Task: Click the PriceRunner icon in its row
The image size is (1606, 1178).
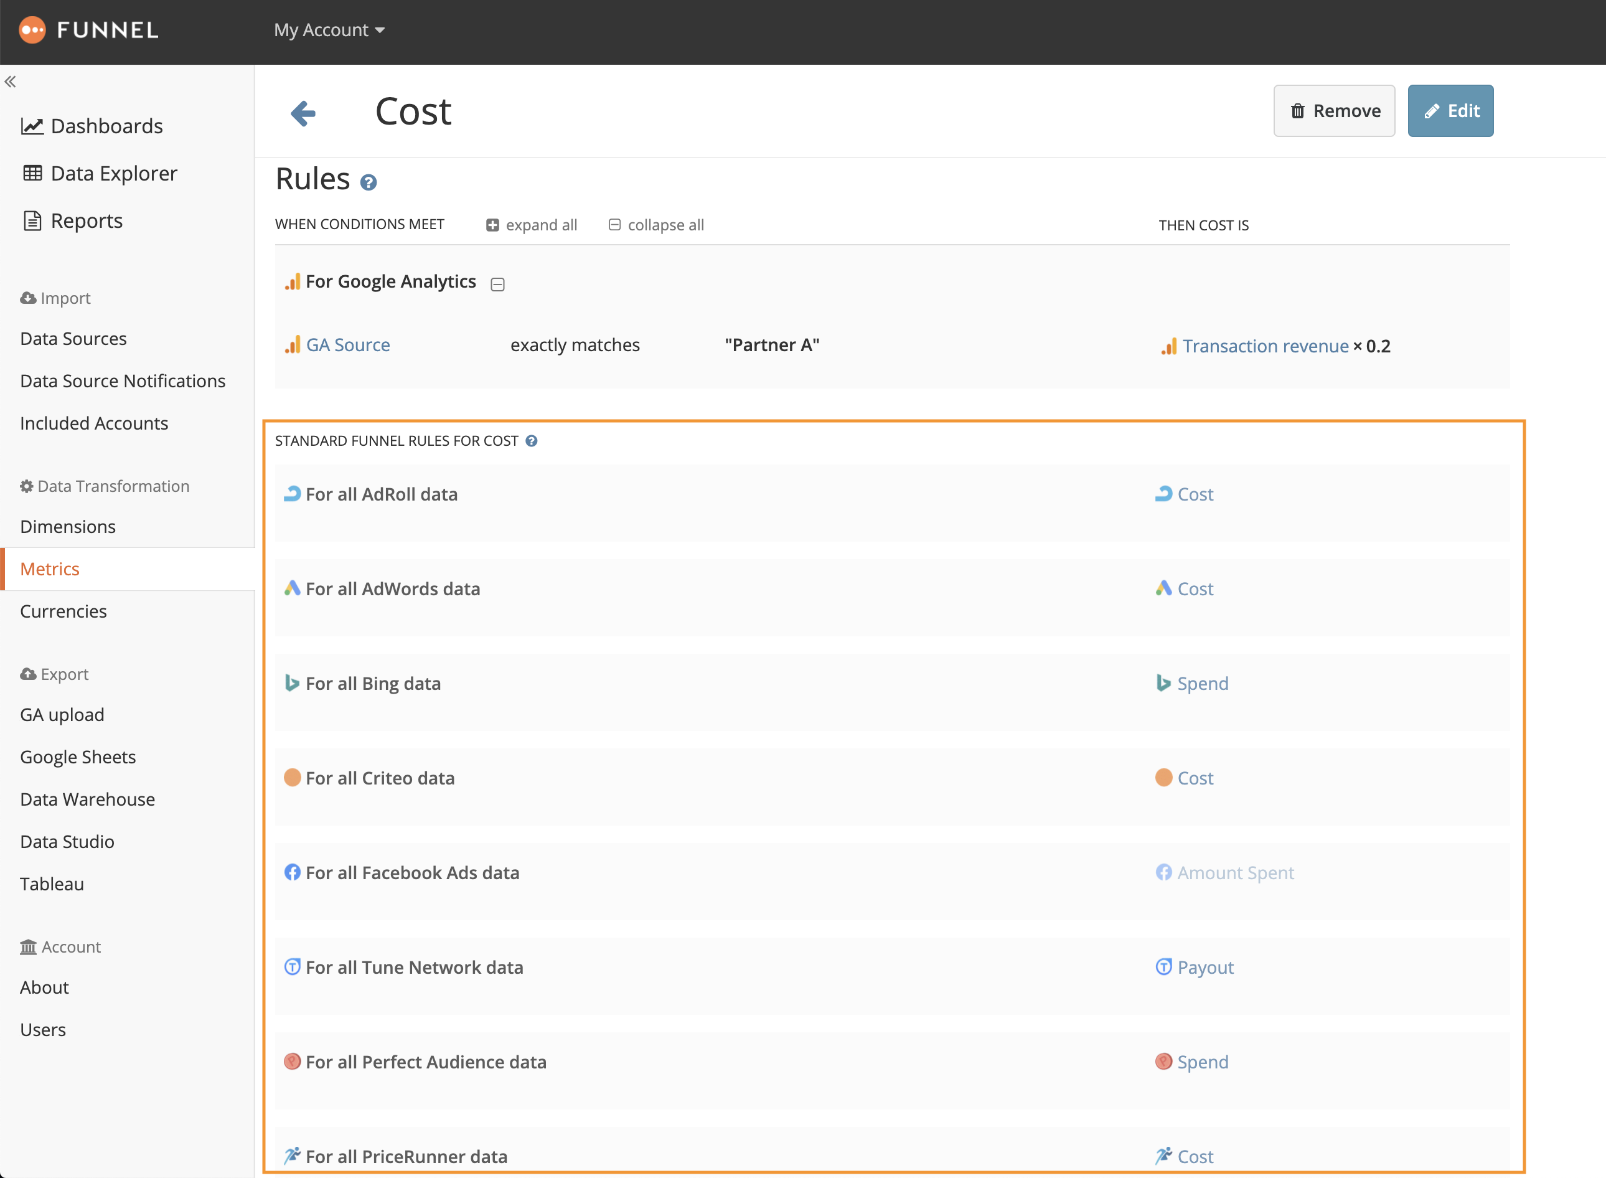Action: (x=293, y=1156)
